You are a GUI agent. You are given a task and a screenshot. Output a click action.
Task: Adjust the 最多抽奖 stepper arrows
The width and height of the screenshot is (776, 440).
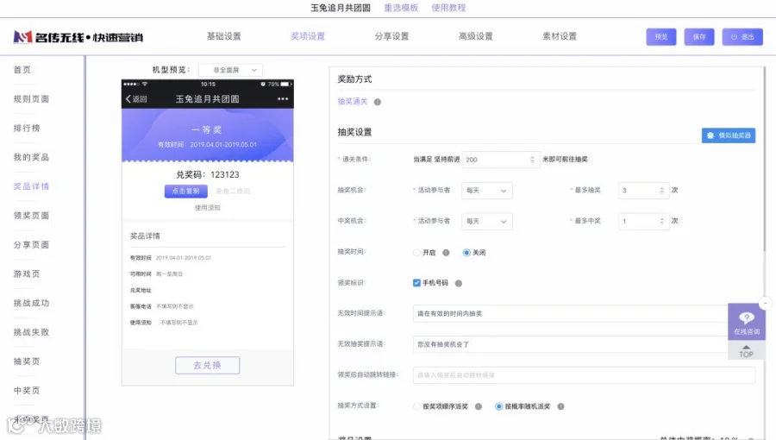[x=661, y=190]
